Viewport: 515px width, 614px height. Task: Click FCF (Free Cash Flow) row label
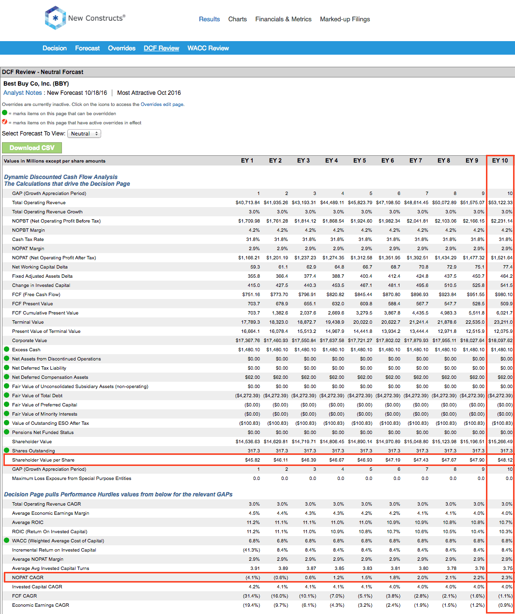[x=36, y=294]
